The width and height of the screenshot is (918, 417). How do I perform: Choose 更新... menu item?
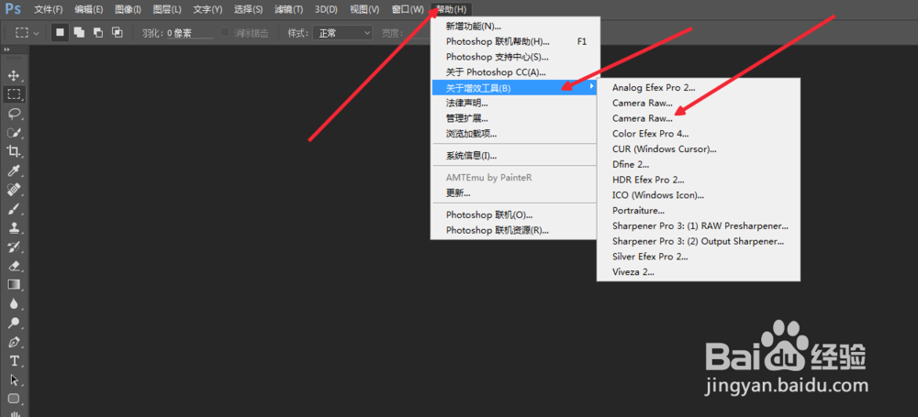515,193
